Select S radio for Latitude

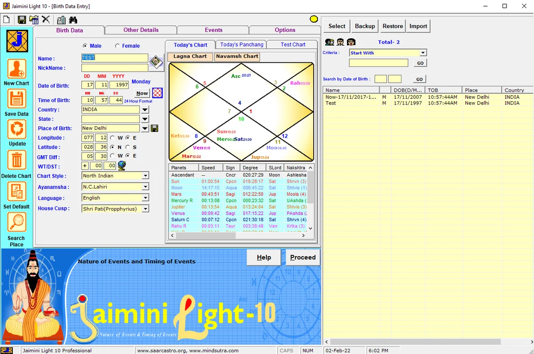point(128,147)
